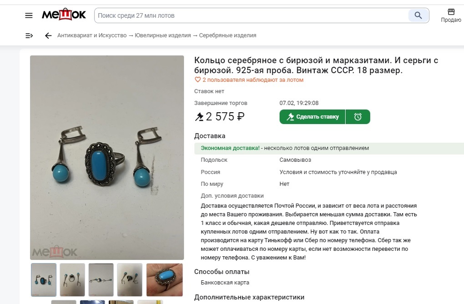Select thumbnail of ring worn on finger
This screenshot has width=464, height=304.
165,280
